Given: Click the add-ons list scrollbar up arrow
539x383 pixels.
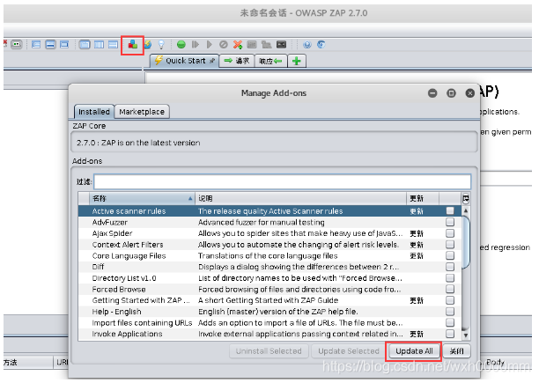Looking at the screenshot, I should (x=465, y=210).
